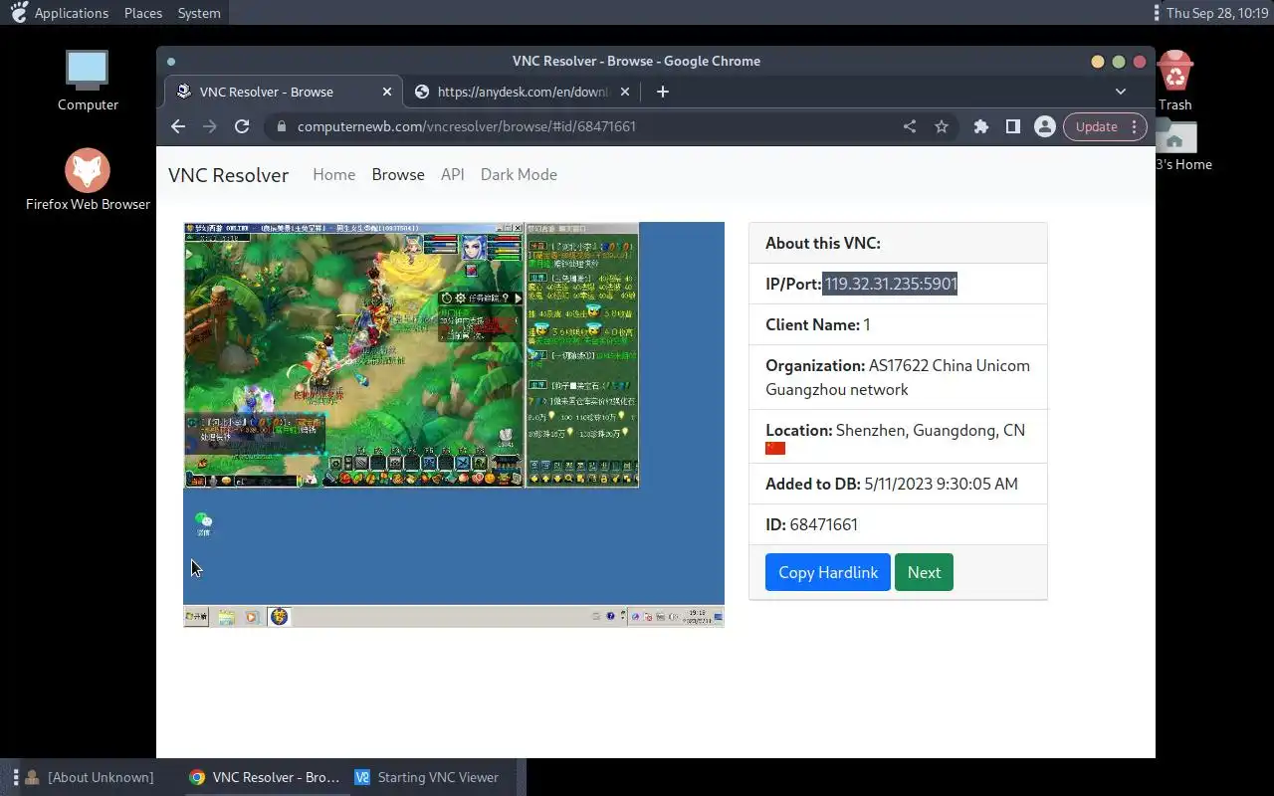Screen dimensions: 1274x796
Task: Click the VNC Resolver brand link
Action: (x=228, y=175)
